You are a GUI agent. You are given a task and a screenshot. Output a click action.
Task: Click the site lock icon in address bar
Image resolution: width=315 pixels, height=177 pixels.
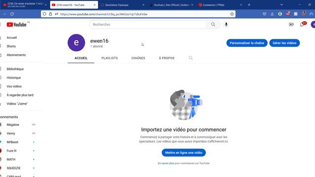tap(50, 14)
